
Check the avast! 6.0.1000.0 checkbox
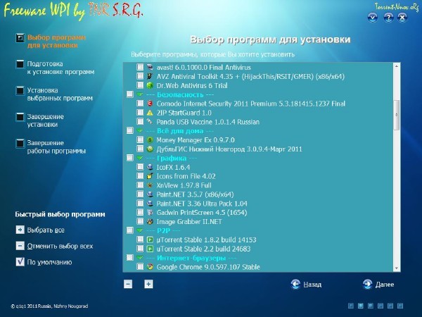[140, 67]
